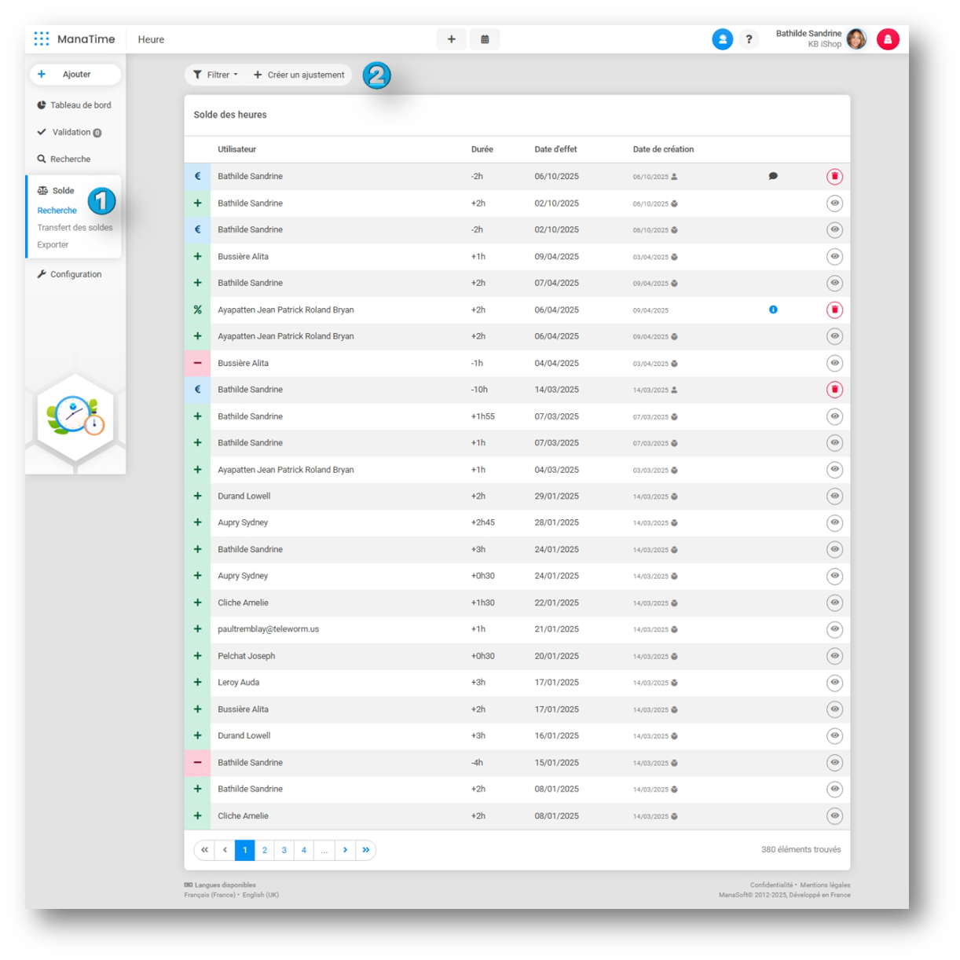Switch language to English (UK)

click(x=260, y=895)
